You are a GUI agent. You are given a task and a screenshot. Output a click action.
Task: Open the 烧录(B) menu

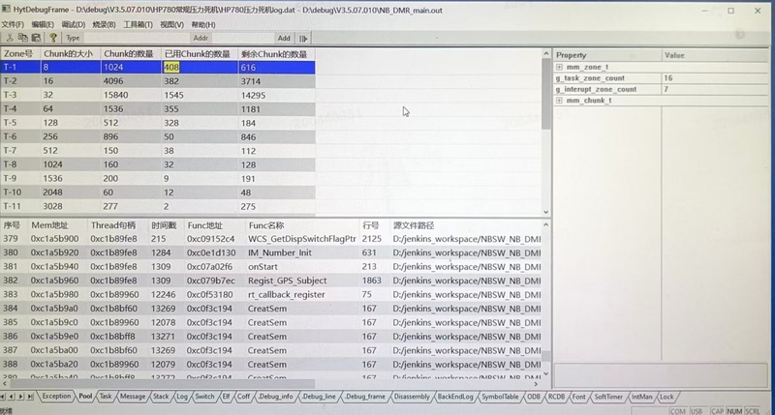[104, 24]
